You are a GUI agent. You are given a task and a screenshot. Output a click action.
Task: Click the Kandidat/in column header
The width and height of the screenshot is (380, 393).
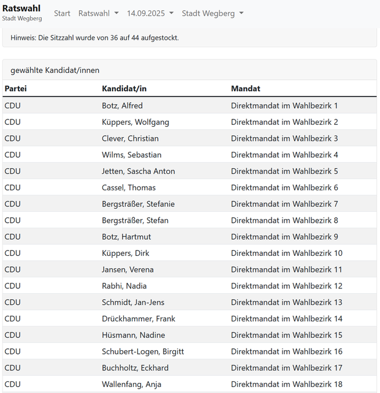(124, 89)
